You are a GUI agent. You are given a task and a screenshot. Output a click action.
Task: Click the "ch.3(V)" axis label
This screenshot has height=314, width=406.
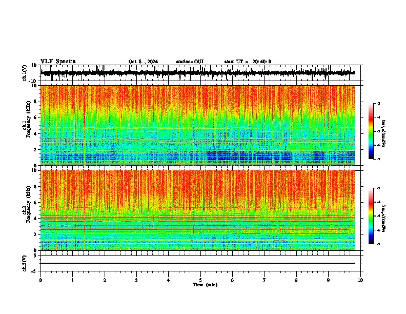coord(25,263)
